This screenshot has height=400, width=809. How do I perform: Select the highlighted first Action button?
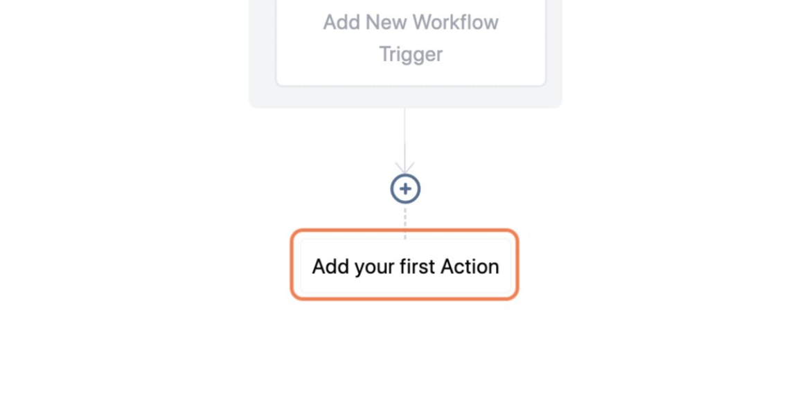(x=405, y=266)
